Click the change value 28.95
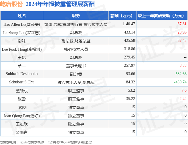Screen dimensions: 188x145 point(182,32)
